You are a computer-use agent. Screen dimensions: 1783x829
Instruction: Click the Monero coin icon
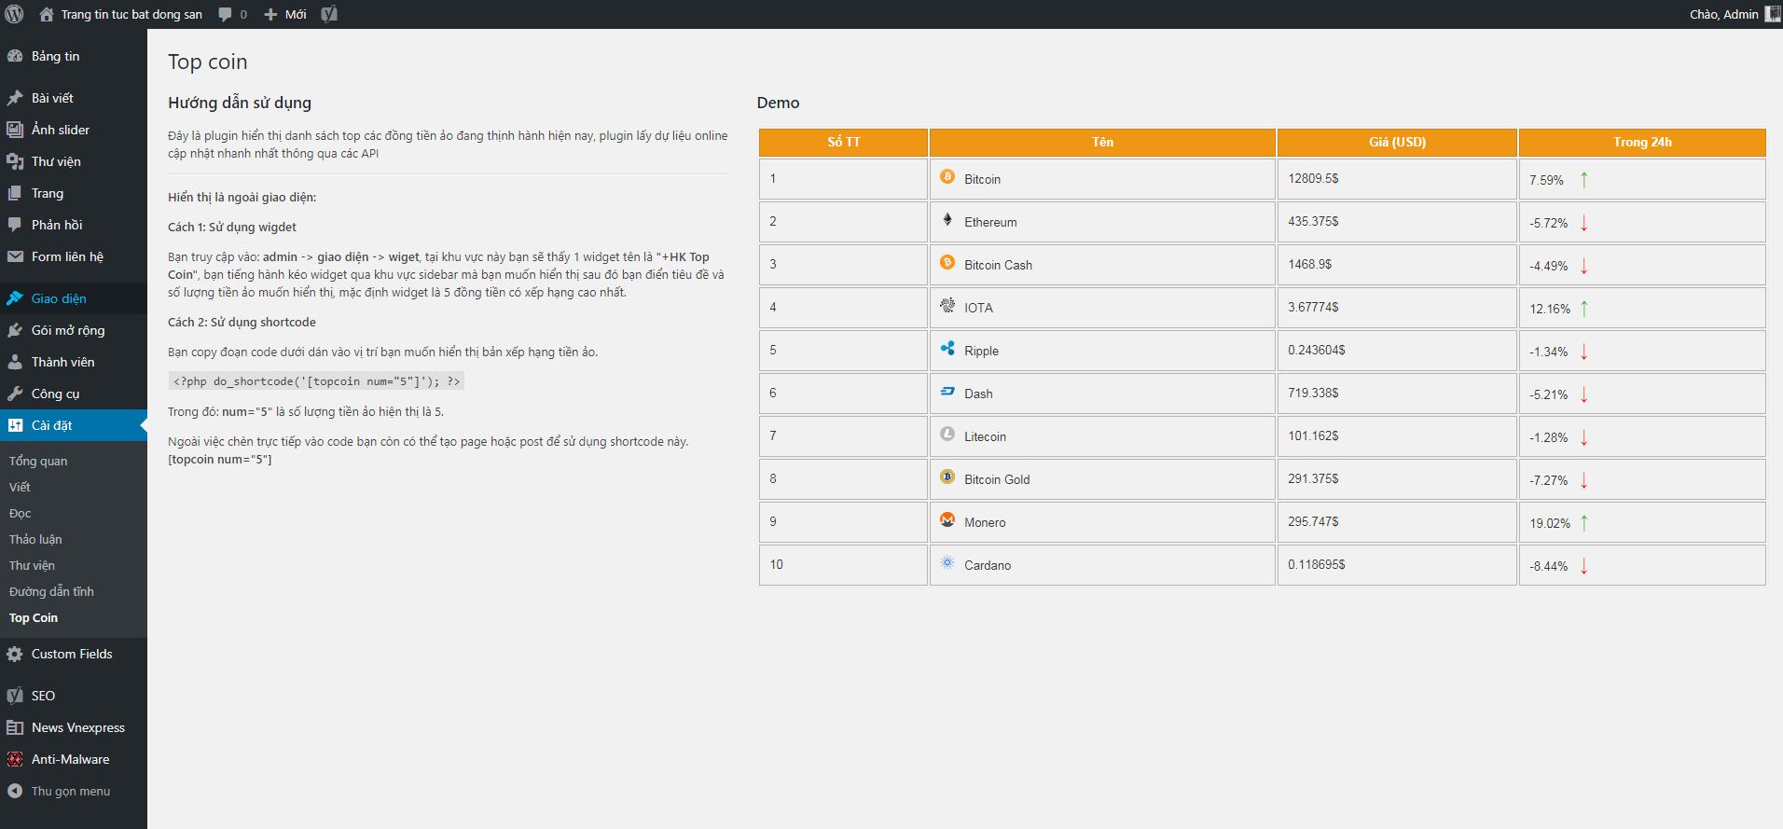coord(947,520)
